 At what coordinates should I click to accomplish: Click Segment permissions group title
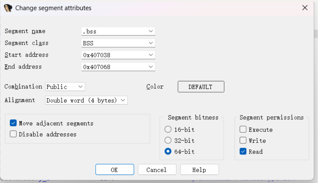pos(272,117)
